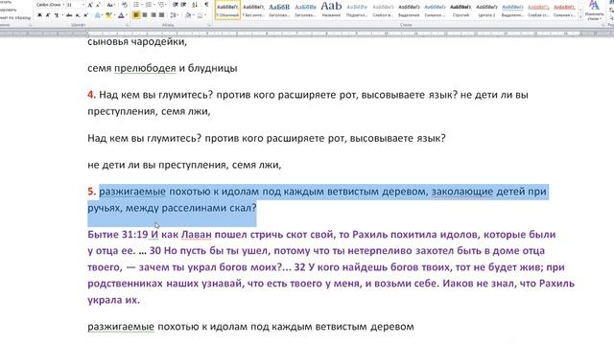
Task: Toggle bold formatting in the Font group
Action: (x=39, y=15)
